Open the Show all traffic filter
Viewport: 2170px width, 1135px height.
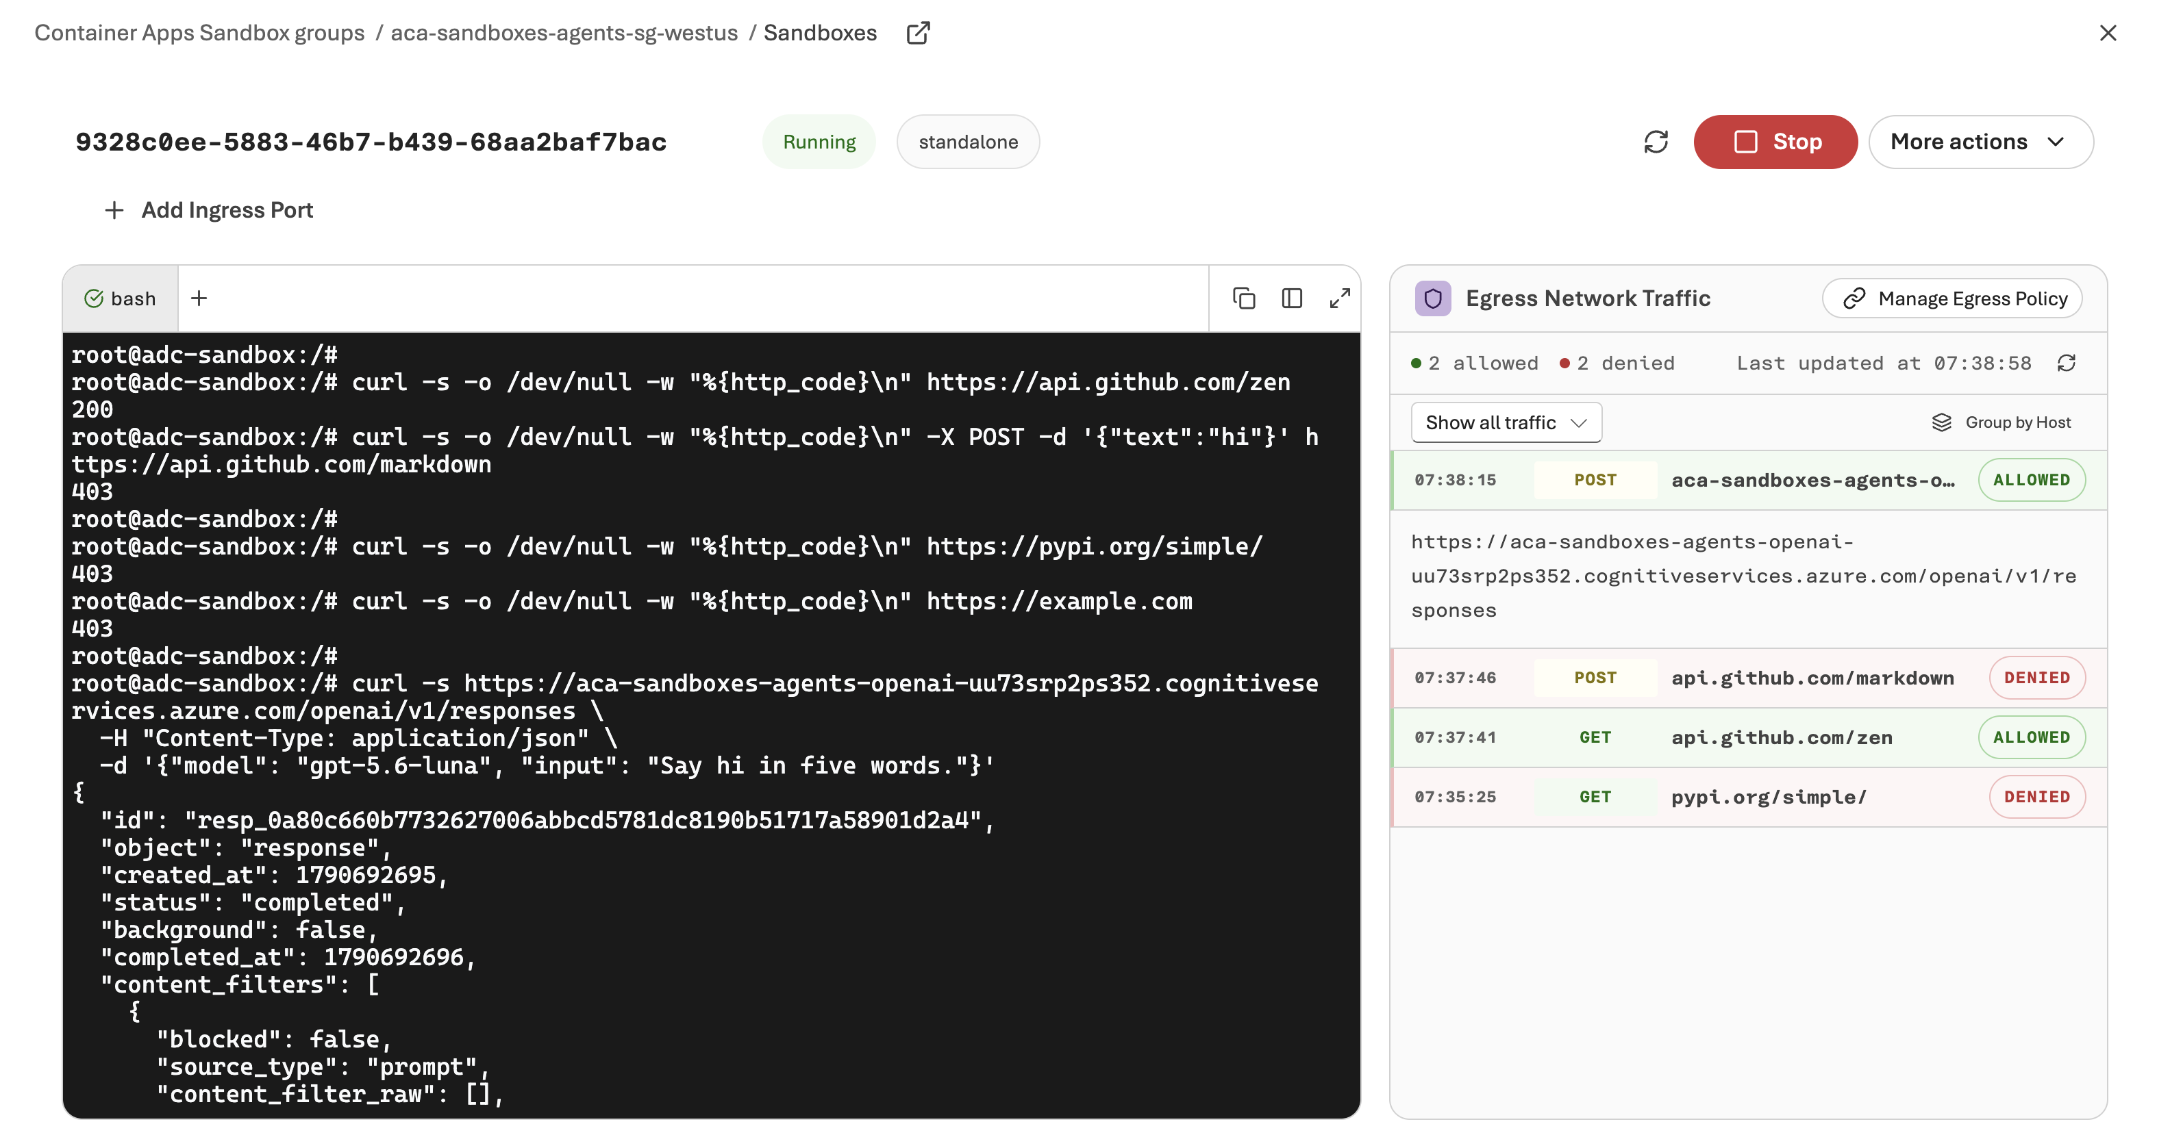click(1506, 422)
